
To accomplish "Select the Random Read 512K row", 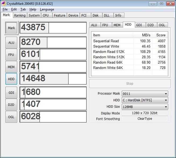I will (130, 52).
